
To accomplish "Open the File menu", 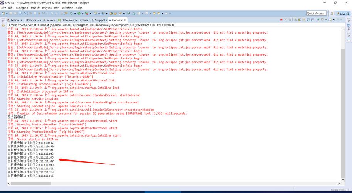I will tap(3, 8).
